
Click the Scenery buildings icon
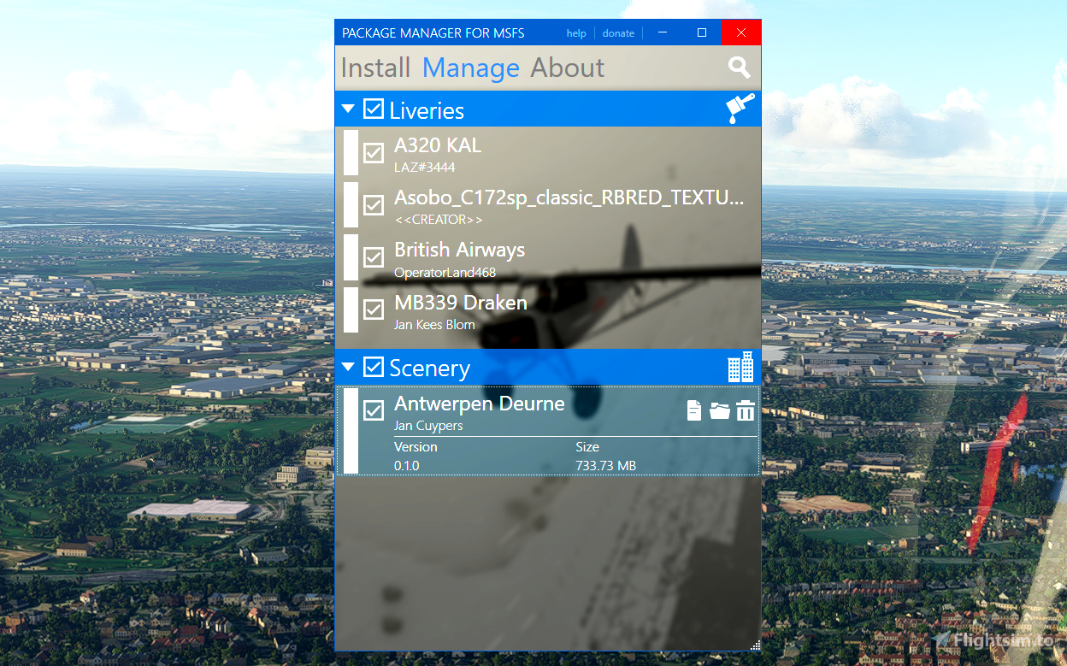point(740,367)
